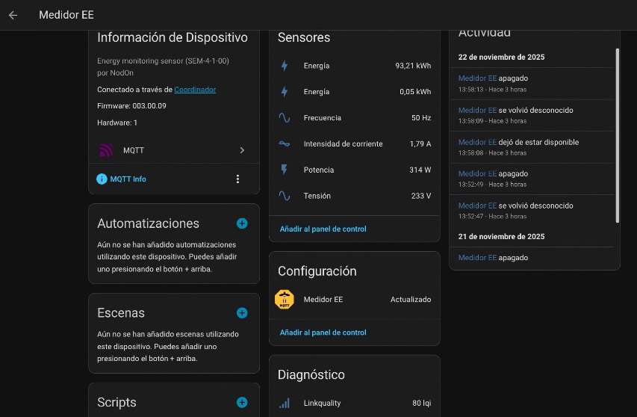
Task: Click the Medidor EE MQTT update icon
Action: (285, 300)
